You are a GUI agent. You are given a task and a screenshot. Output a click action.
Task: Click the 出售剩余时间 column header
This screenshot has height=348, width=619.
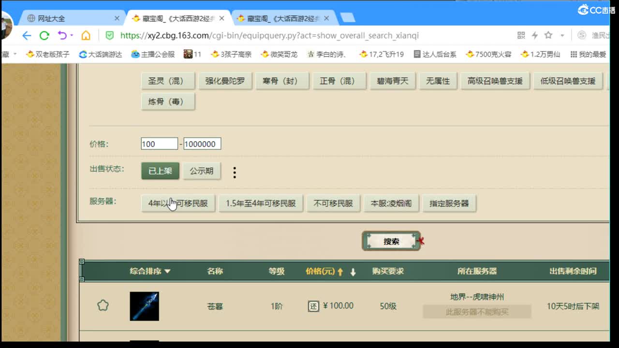(x=573, y=271)
